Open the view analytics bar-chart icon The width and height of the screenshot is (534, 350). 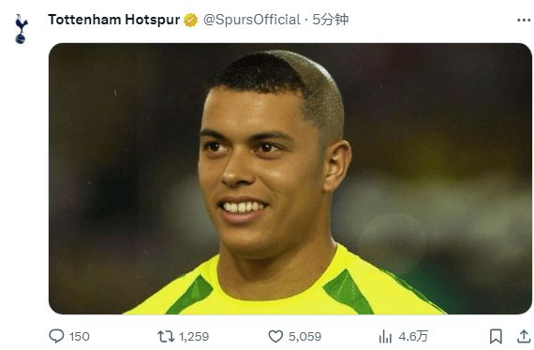(386, 336)
